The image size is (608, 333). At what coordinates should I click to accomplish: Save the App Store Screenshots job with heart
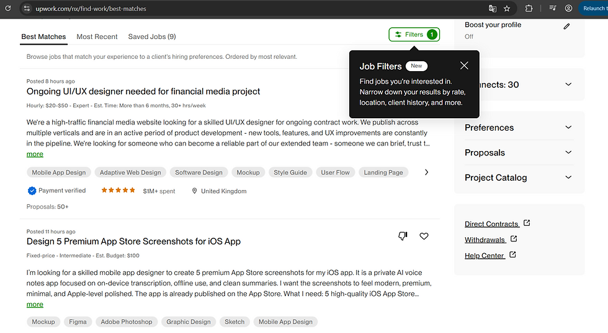pyautogui.click(x=424, y=236)
